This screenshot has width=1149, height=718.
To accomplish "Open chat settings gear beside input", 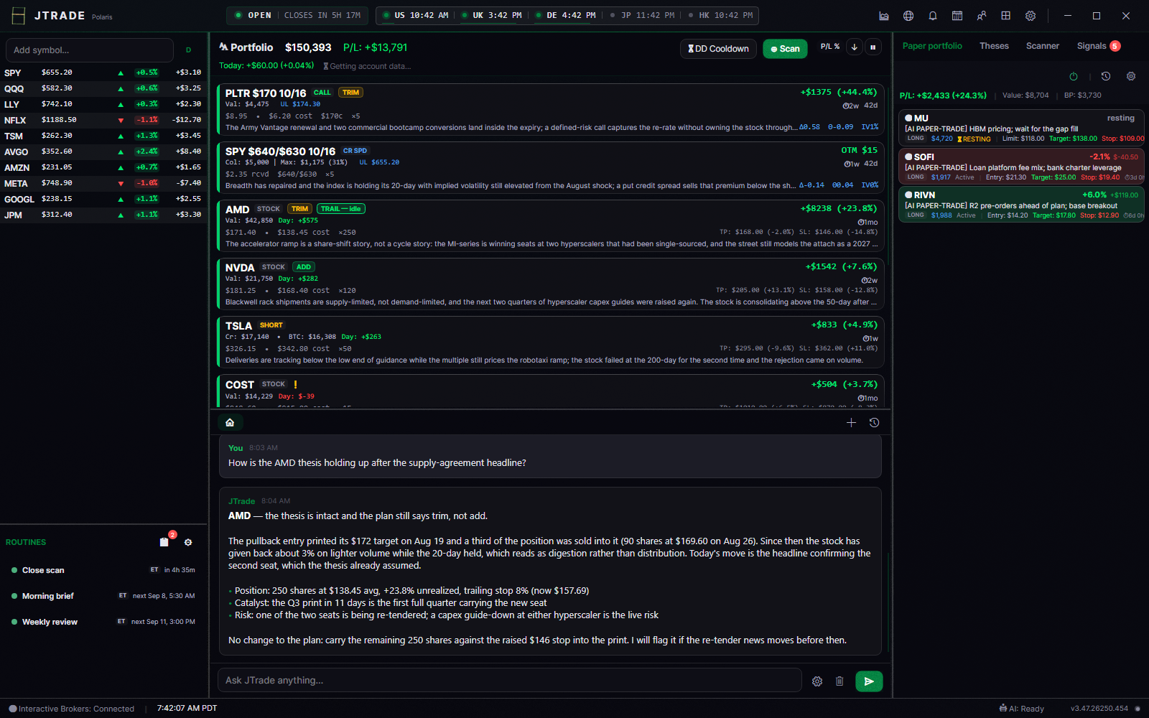I will click(x=817, y=681).
